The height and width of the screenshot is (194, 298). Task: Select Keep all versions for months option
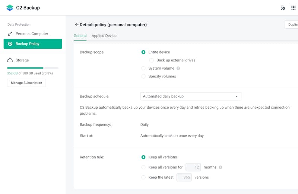143,167
